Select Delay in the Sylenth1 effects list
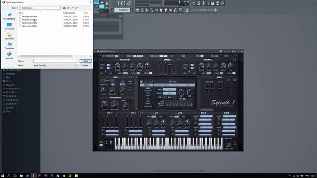Image resolution: width=317 pixels, height=178 pixels. (148, 101)
